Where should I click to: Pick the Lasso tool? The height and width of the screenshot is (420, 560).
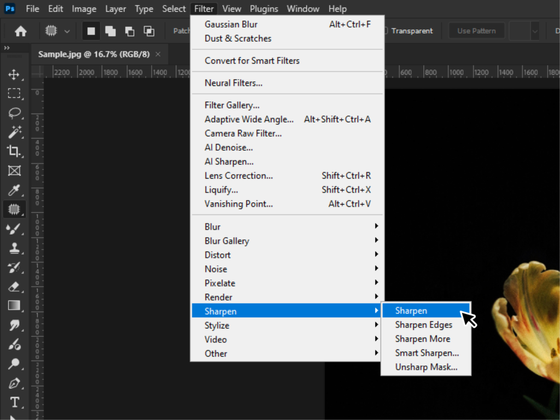(x=15, y=113)
